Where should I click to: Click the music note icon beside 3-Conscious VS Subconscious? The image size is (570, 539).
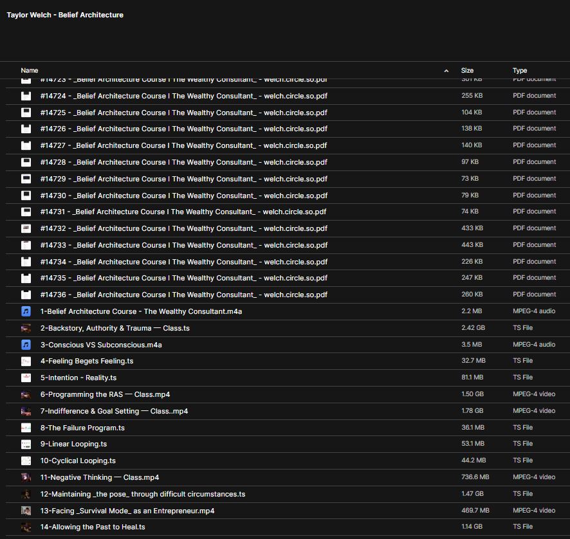point(26,345)
